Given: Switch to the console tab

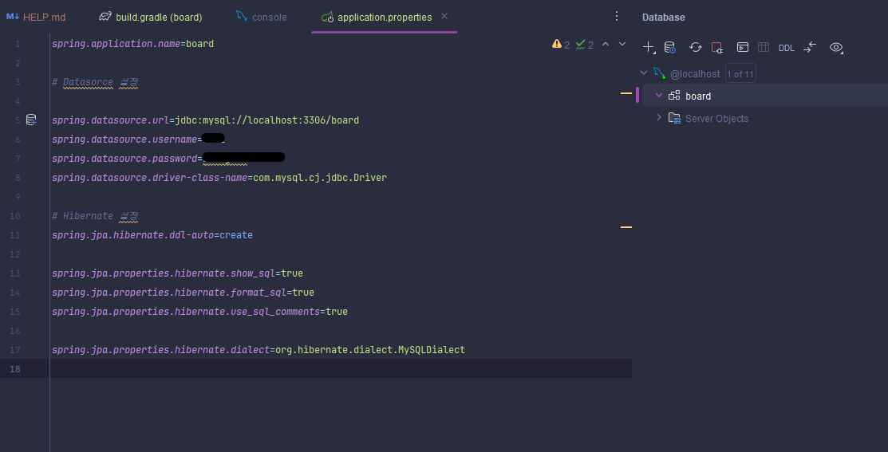Looking at the screenshot, I should click(x=262, y=17).
